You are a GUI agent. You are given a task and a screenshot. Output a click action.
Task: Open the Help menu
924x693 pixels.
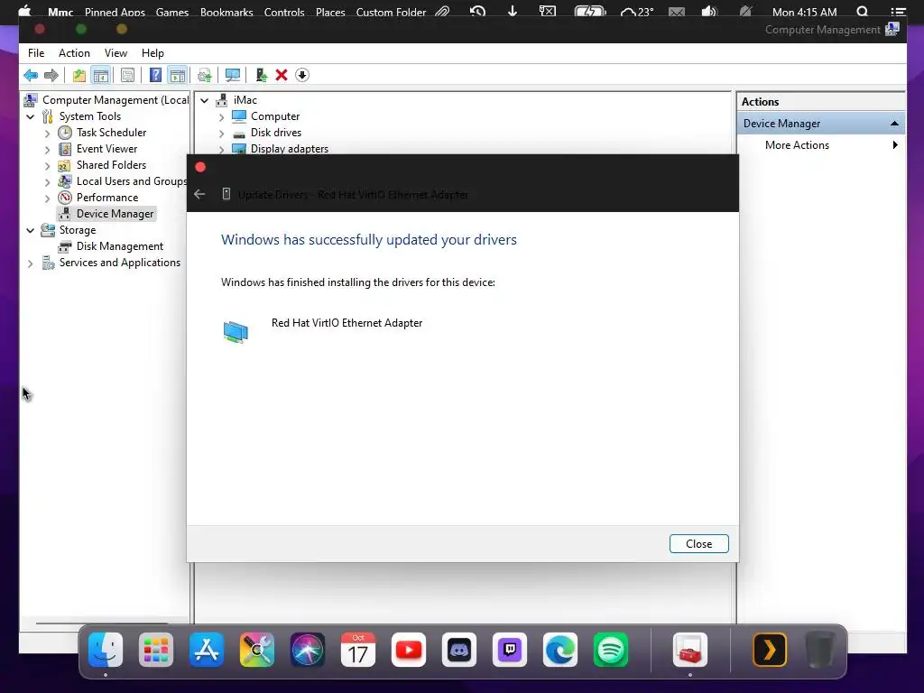tap(152, 53)
